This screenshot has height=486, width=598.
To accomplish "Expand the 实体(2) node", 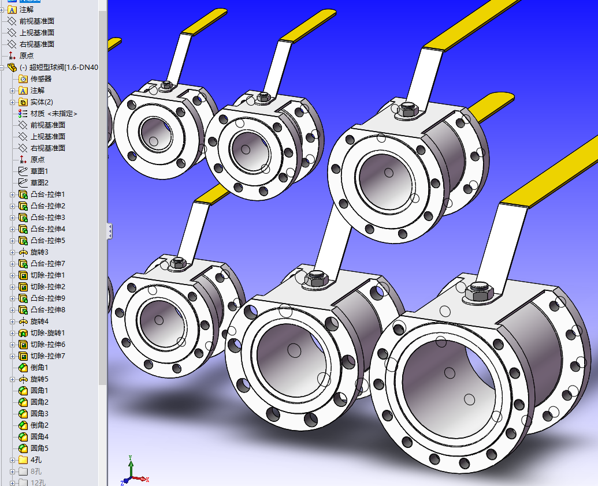I will click(12, 102).
